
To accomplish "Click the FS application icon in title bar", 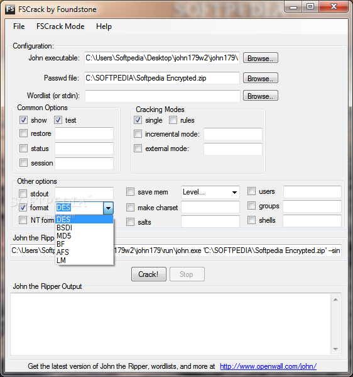I will pyautogui.click(x=10, y=9).
